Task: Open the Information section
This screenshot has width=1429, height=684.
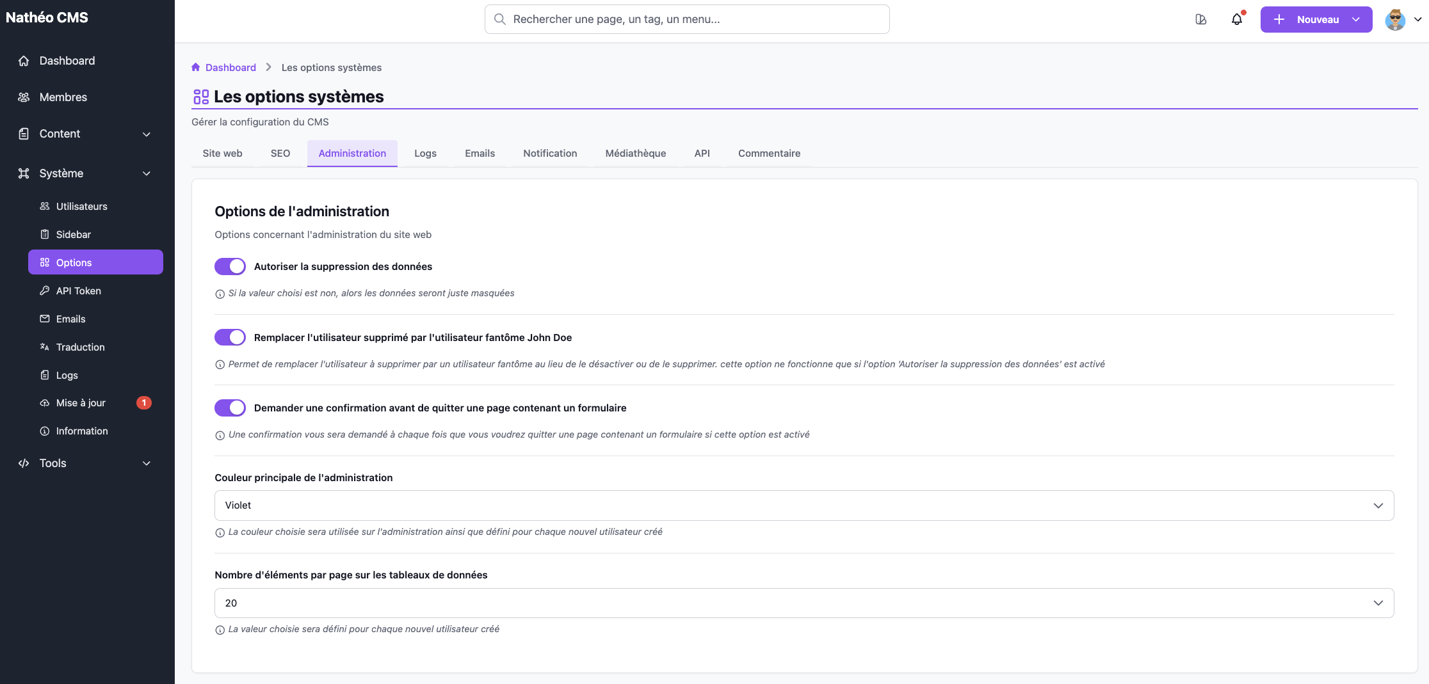Action: 81,431
